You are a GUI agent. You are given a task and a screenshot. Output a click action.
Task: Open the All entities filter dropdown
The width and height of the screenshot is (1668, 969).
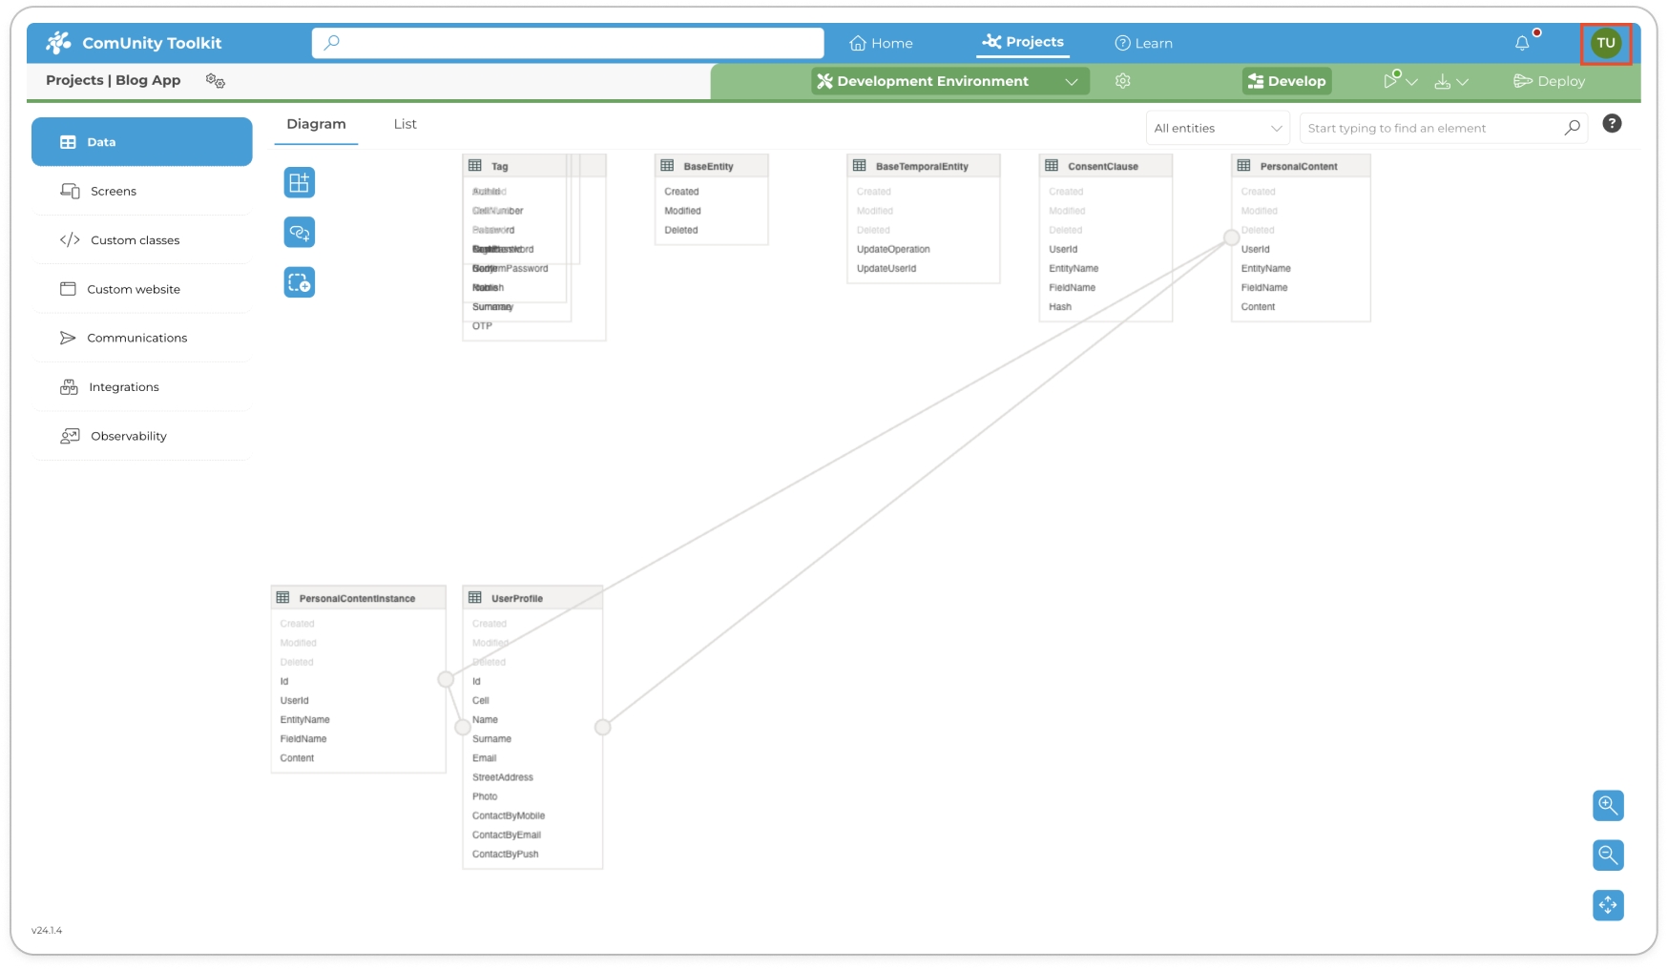tap(1217, 128)
